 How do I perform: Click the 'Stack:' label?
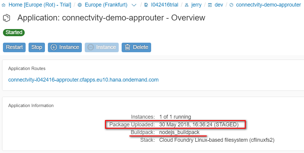coord(148,140)
